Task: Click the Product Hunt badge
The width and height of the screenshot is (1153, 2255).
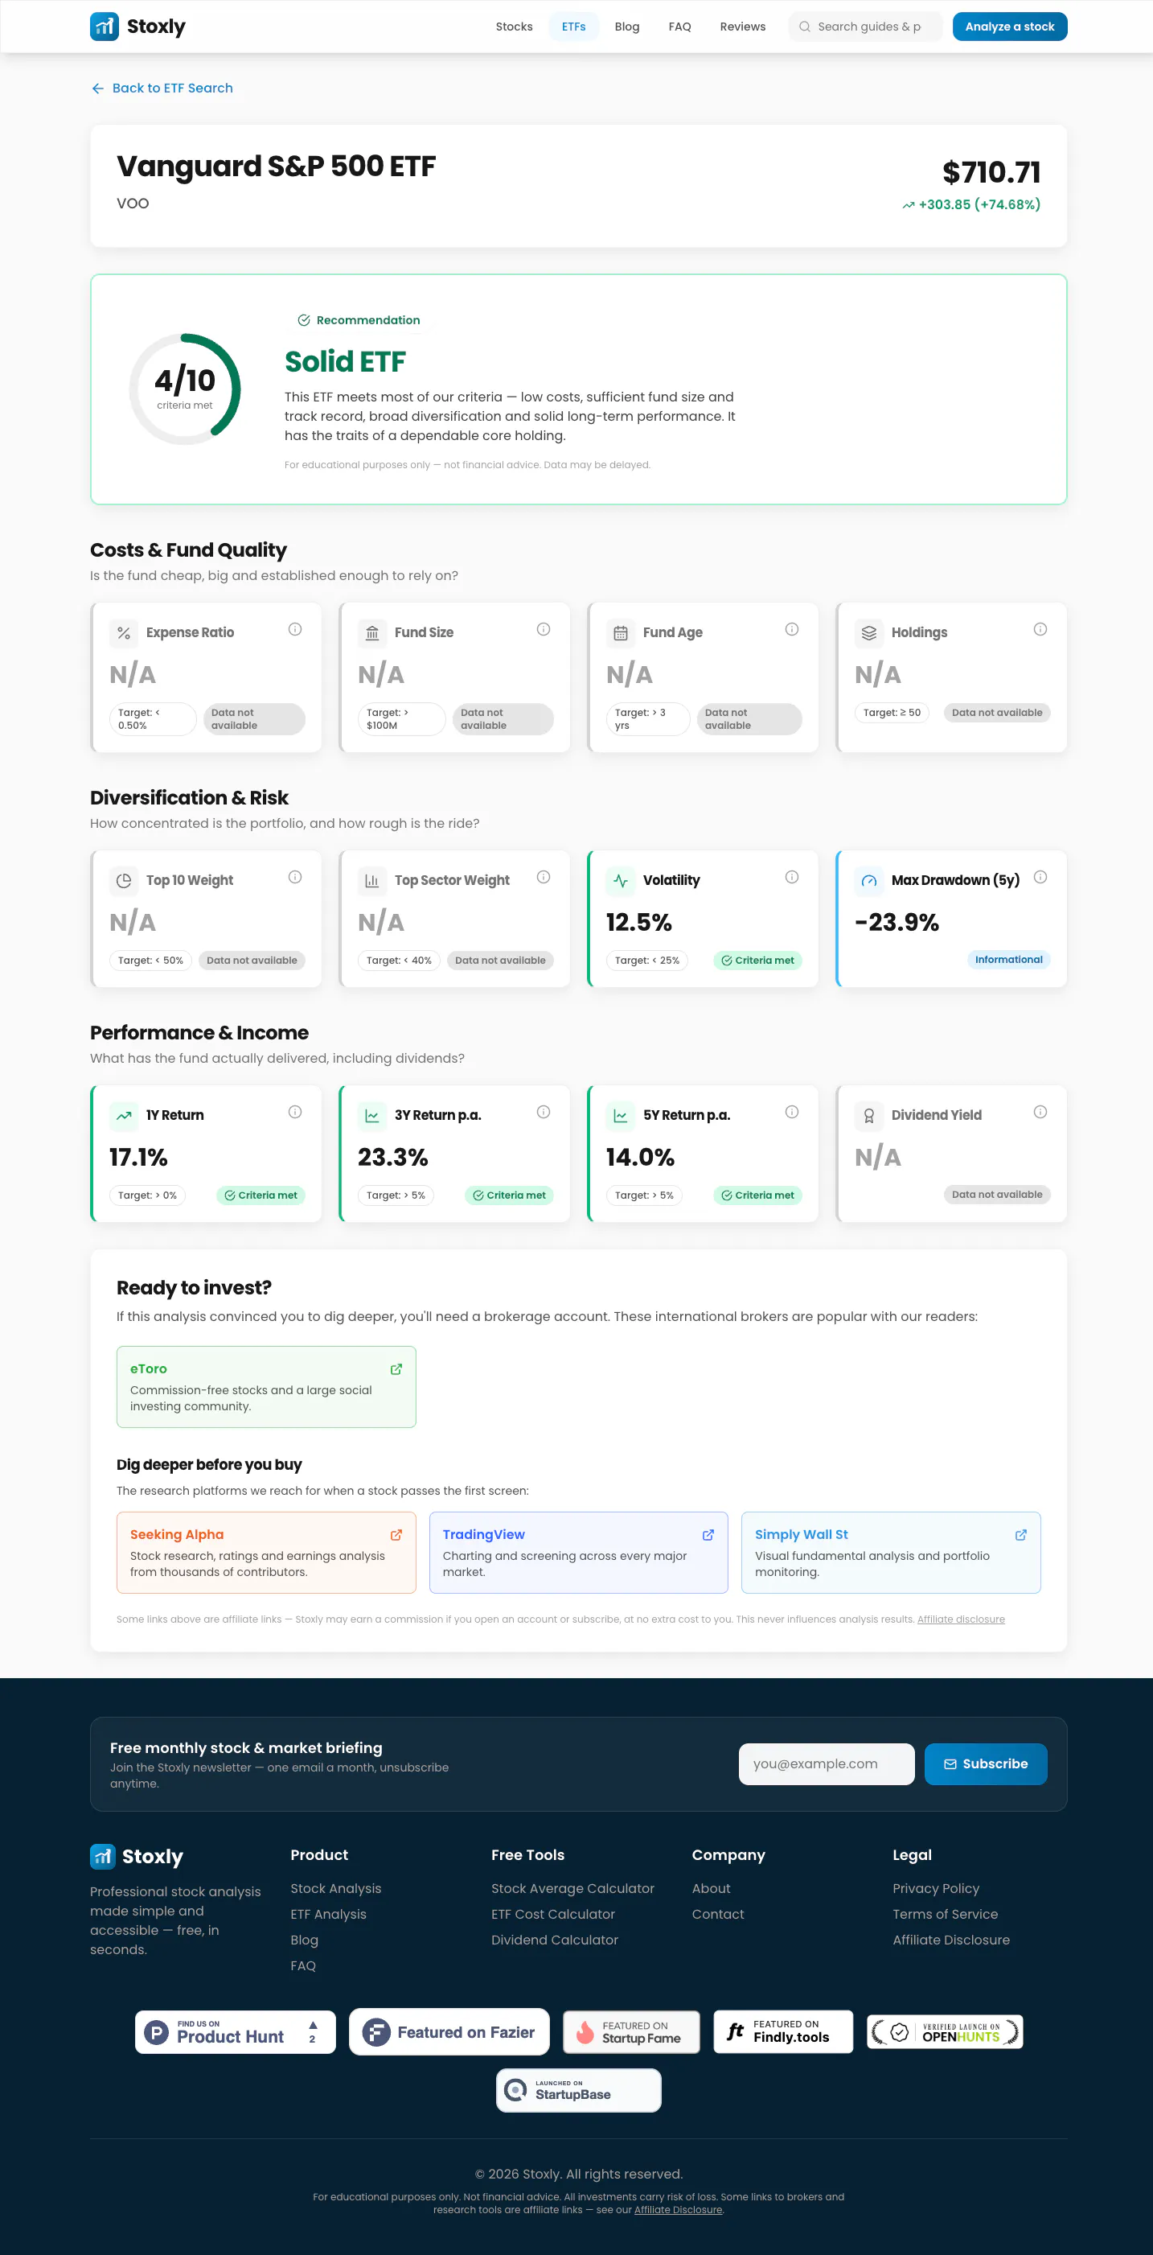Action: [x=236, y=2032]
